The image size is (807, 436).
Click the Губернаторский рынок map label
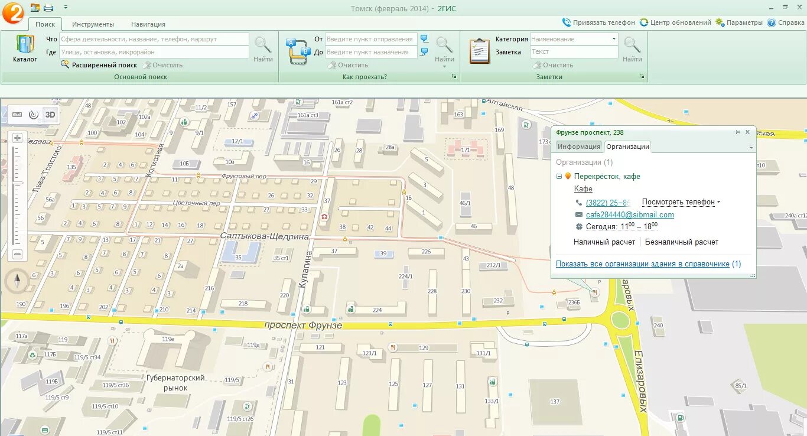coord(175,383)
